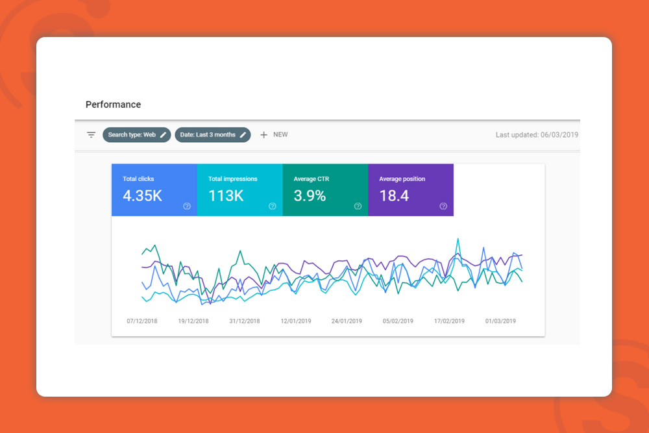Open help icon on Total clicks card
The height and width of the screenshot is (433, 649).
(187, 206)
